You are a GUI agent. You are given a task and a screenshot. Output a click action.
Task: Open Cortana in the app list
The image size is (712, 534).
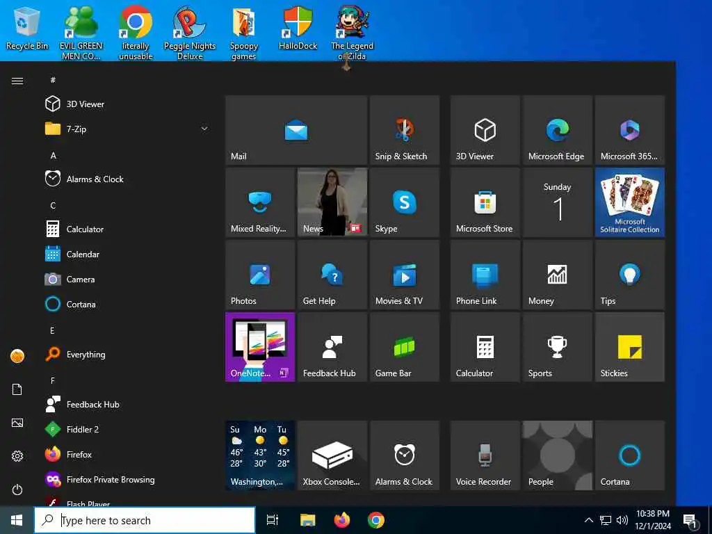pyautogui.click(x=127, y=305)
